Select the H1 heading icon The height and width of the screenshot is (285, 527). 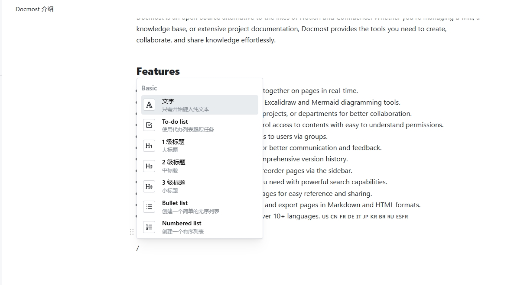149,146
